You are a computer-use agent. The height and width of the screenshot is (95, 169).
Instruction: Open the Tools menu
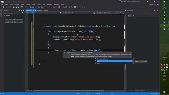(x=39, y=4)
